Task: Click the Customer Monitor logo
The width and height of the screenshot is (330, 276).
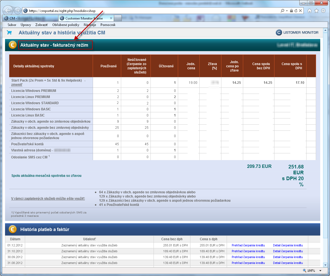Action: [297, 32]
